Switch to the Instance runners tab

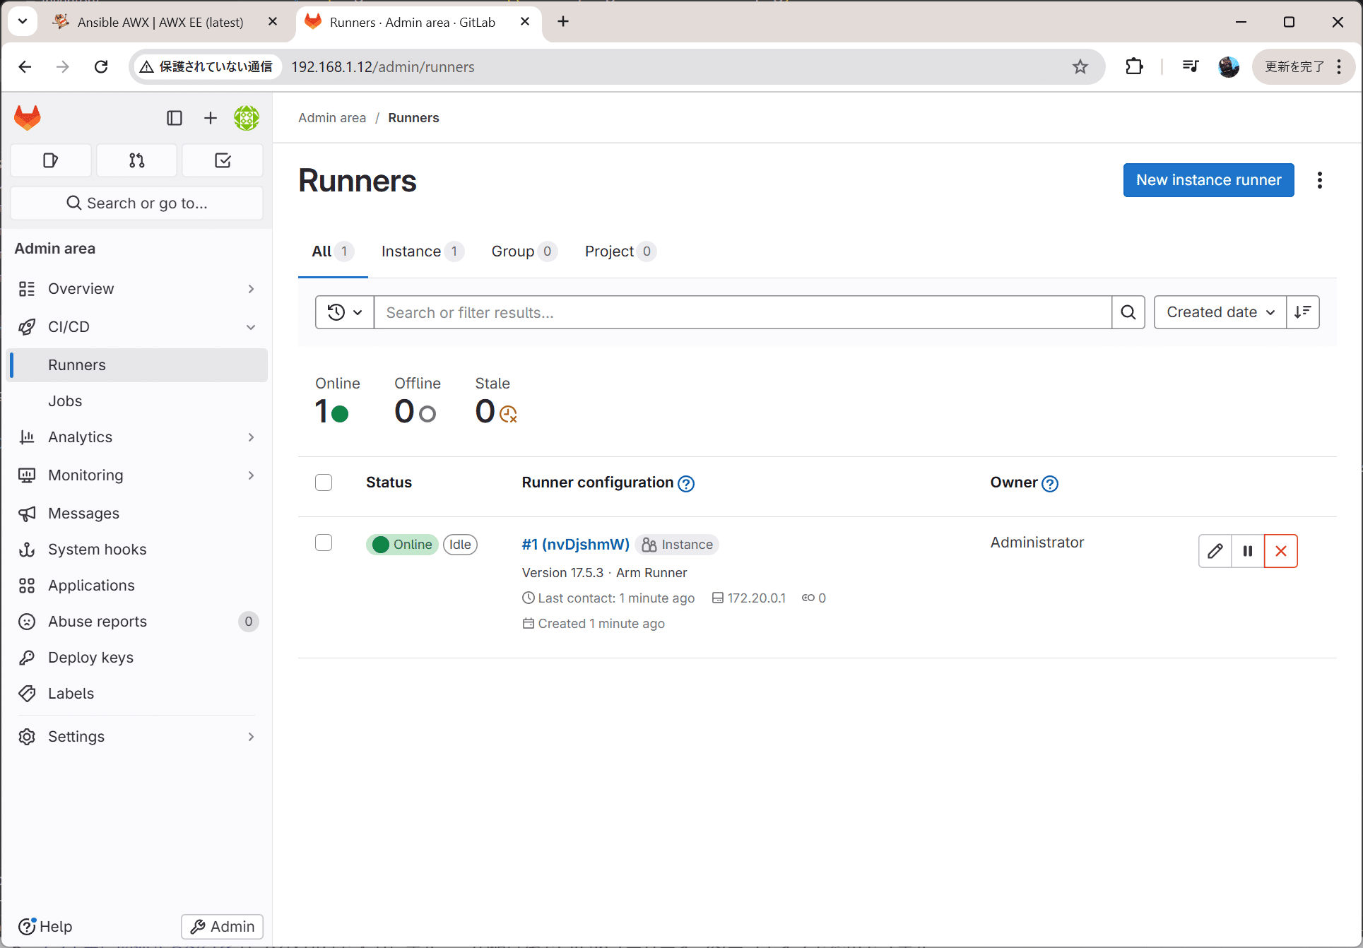click(x=411, y=251)
